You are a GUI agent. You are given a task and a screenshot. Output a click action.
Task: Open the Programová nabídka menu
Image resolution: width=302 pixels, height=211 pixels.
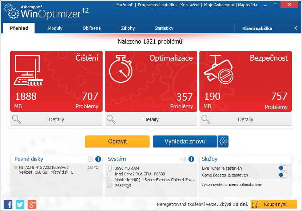tap(157, 5)
